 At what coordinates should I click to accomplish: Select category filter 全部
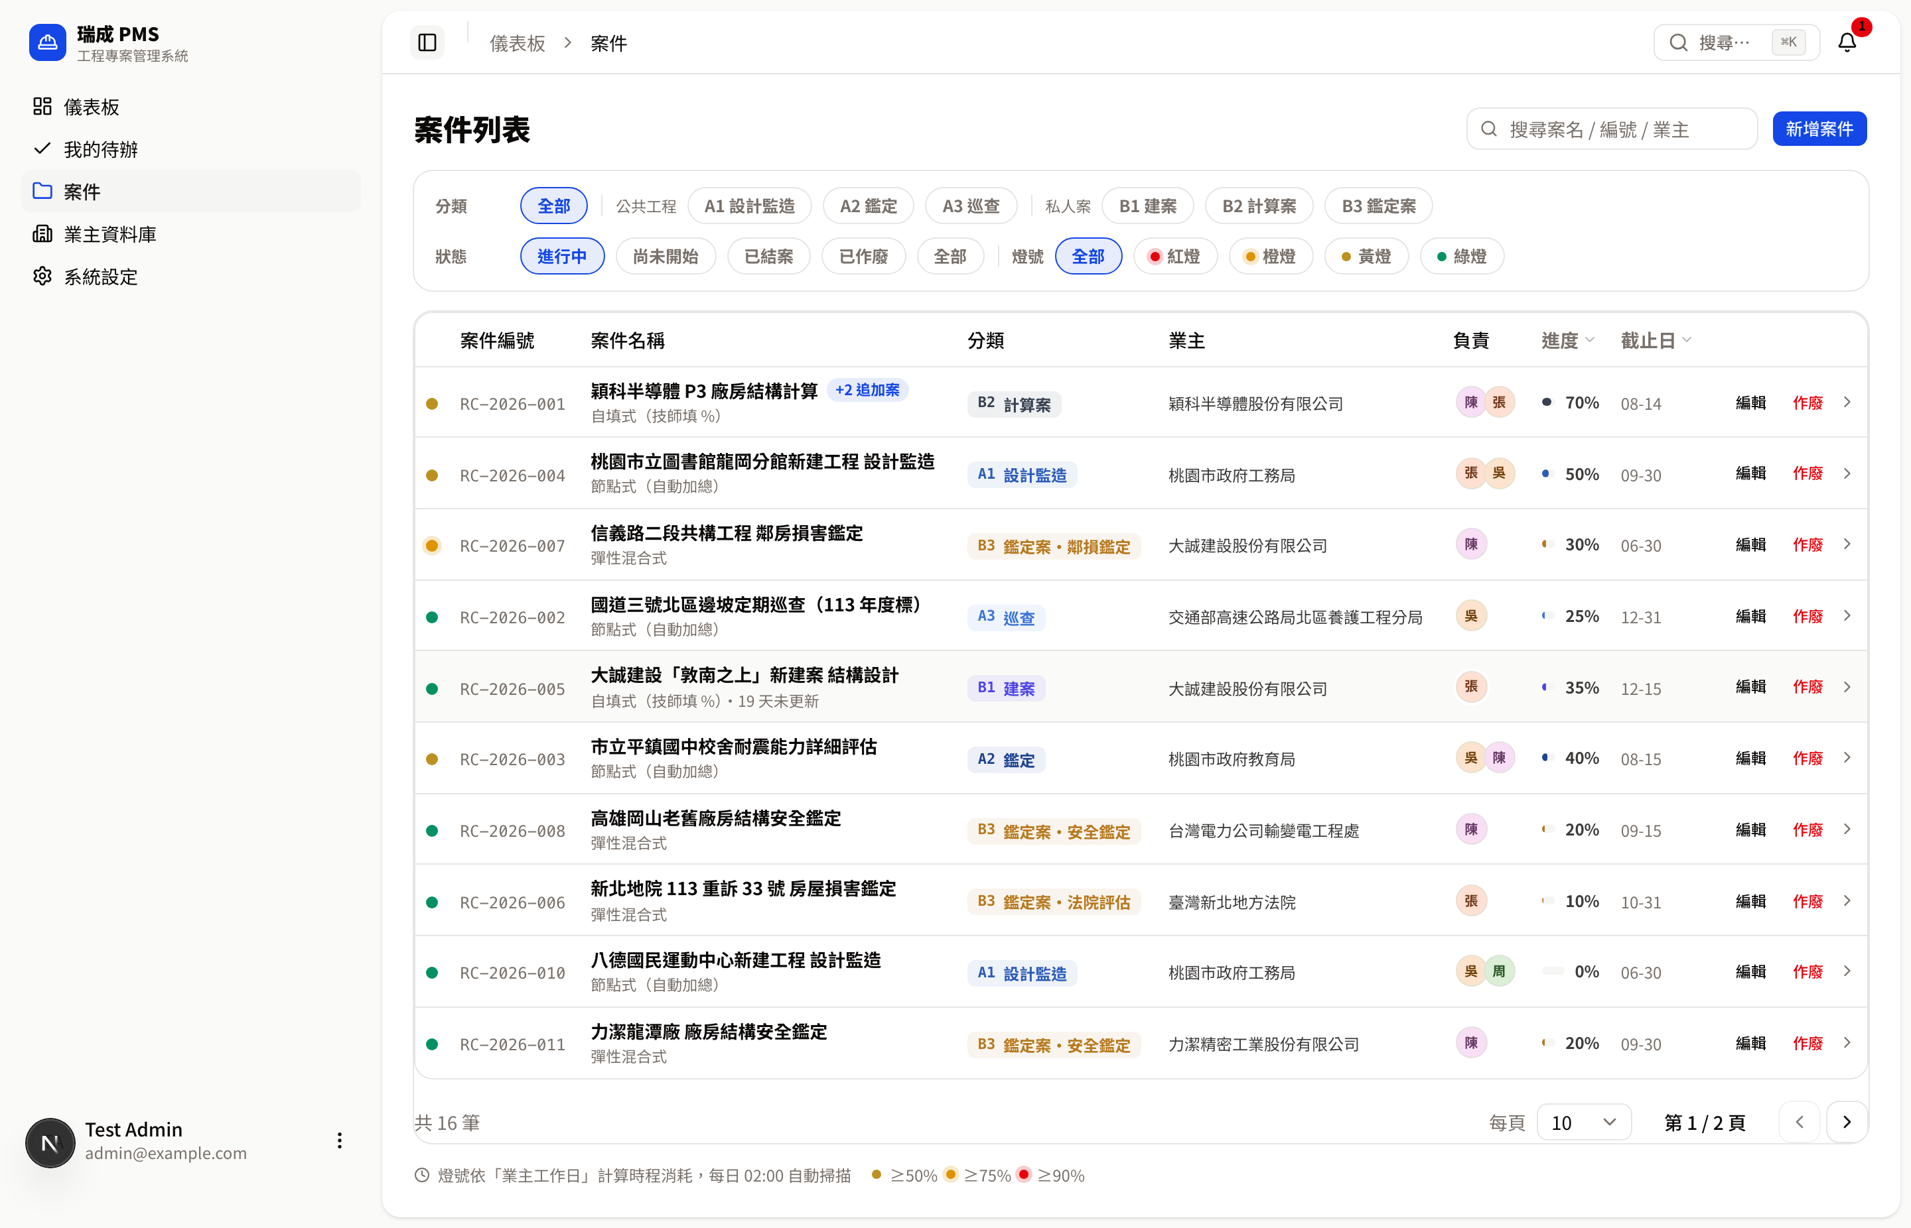click(x=554, y=206)
